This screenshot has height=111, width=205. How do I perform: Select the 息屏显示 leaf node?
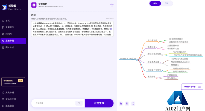pyautogui.click(x=175, y=65)
